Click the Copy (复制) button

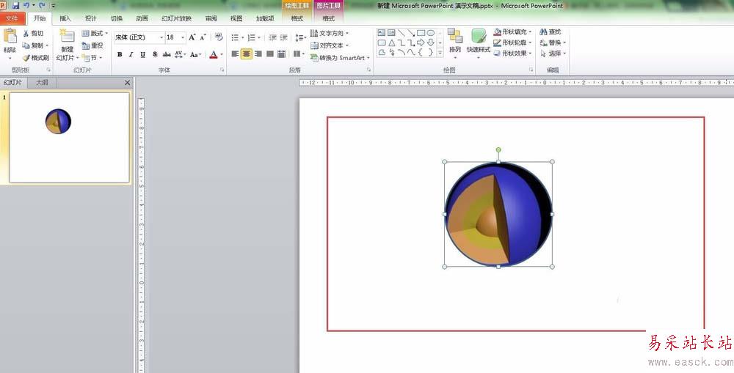35,45
